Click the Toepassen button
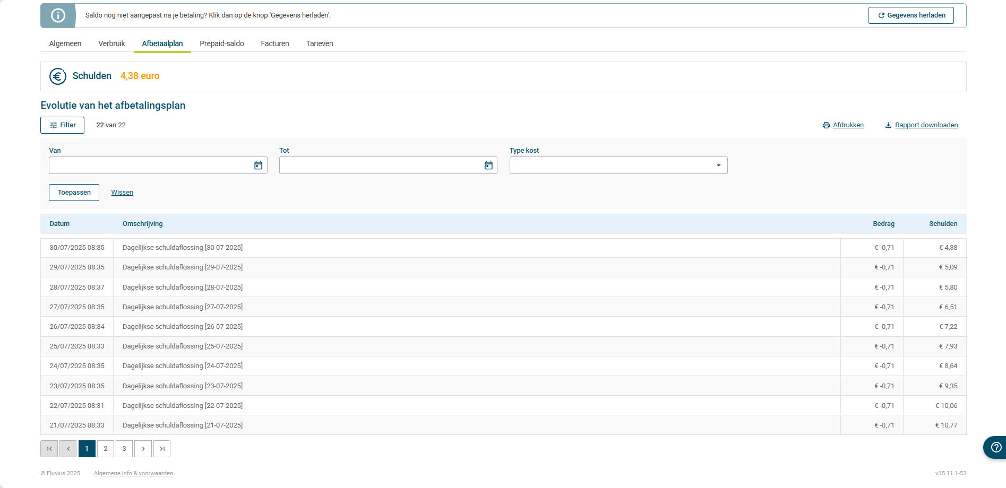 [x=74, y=193]
